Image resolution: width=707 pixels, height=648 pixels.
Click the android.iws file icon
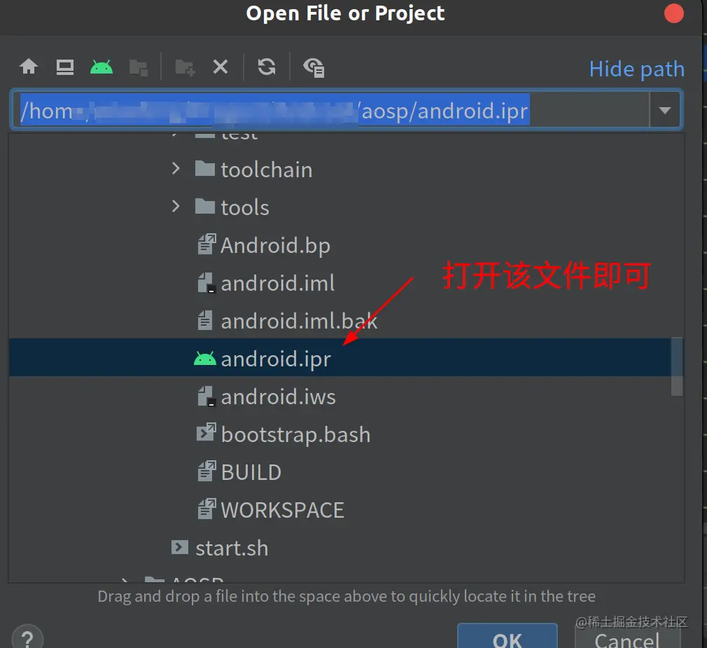pyautogui.click(x=206, y=397)
